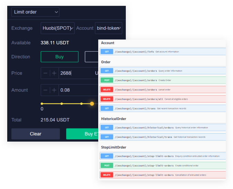This screenshot has width=233, height=189.
Task: Expand GET stop-limit-orders endpoint
Action: coord(163,156)
